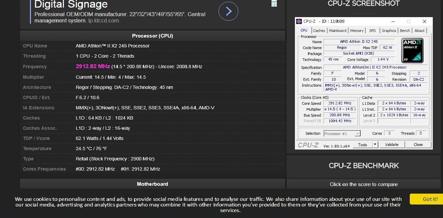Click the Technology field showing 45 nm
The image size is (443, 218).
click(x=333, y=59)
